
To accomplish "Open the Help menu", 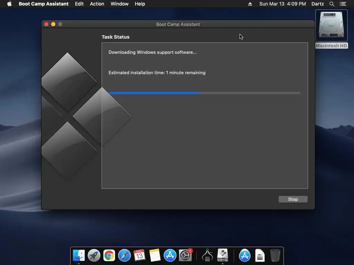I will [140, 4].
